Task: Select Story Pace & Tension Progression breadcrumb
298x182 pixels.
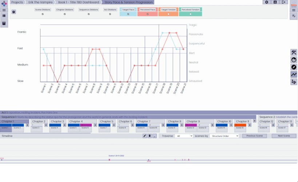Action: tap(128, 2)
